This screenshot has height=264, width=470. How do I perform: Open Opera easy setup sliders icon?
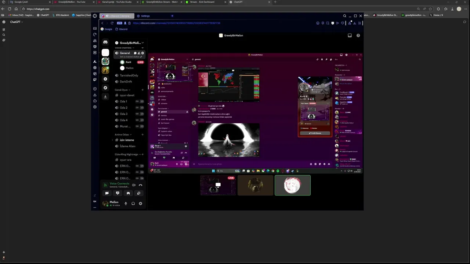tap(359, 23)
